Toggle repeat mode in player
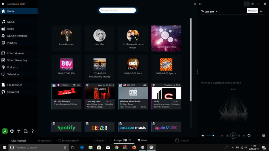269x151 pixels. click(249, 136)
